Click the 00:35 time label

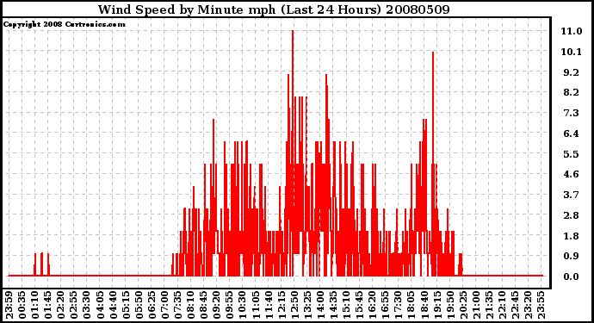point(22,305)
